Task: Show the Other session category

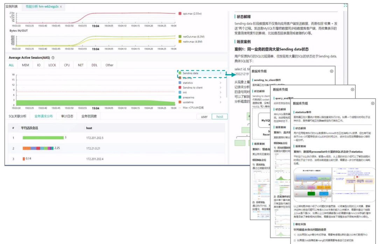Action: coord(109,65)
